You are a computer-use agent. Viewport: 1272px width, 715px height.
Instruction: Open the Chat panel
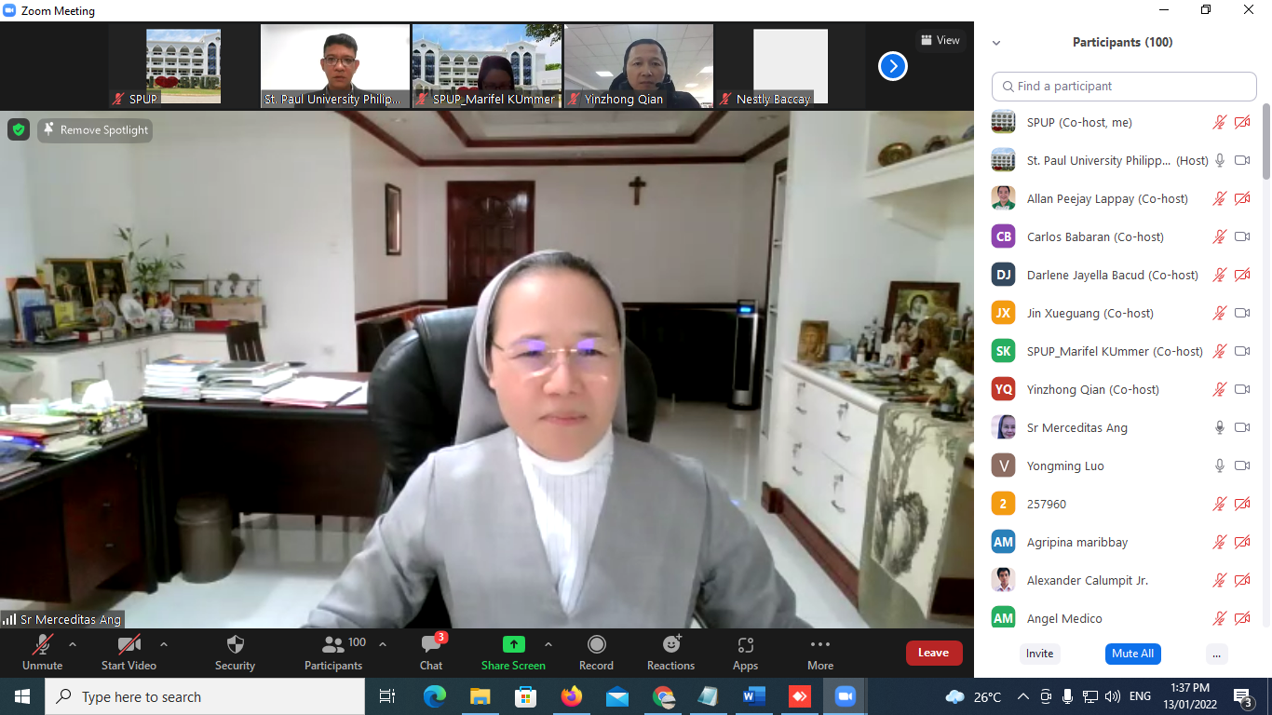click(430, 644)
